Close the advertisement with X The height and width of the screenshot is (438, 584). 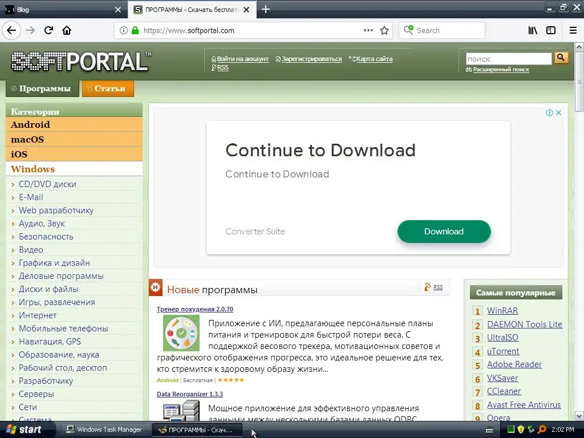click(x=558, y=112)
